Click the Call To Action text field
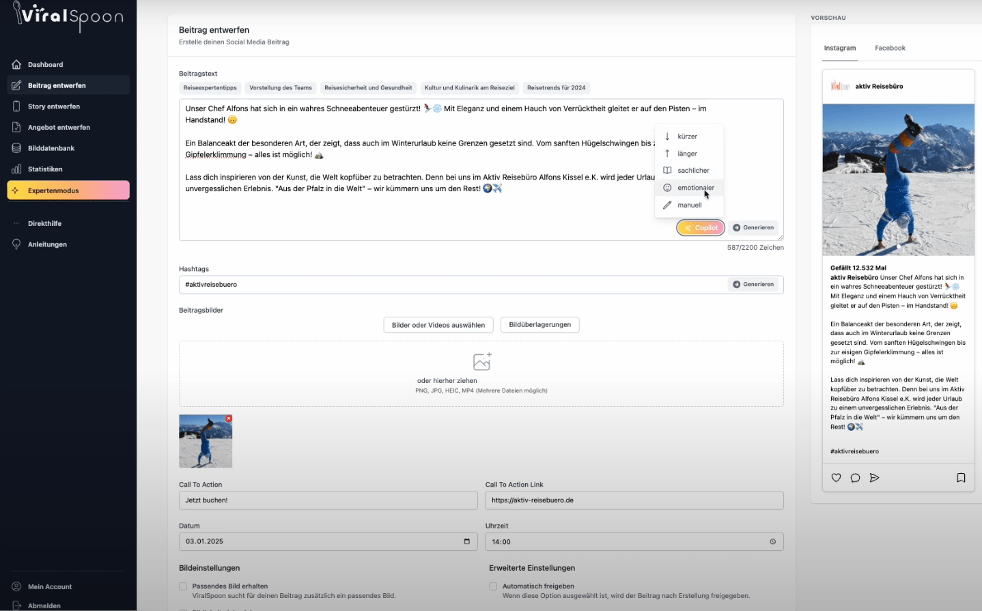This screenshot has height=611, width=982. [328, 500]
